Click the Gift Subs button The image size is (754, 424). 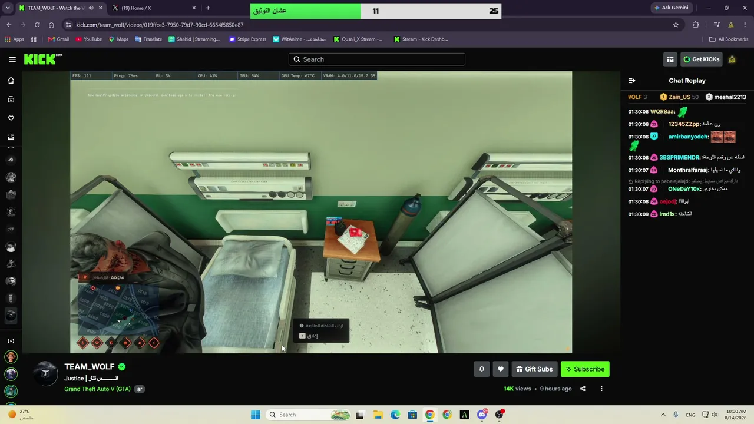tap(534, 369)
